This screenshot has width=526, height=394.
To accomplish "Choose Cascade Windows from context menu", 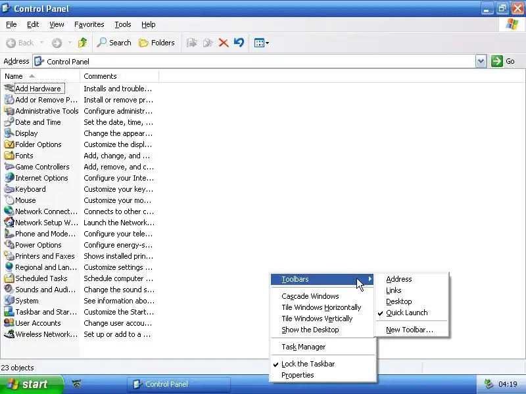I will pyautogui.click(x=322, y=296).
